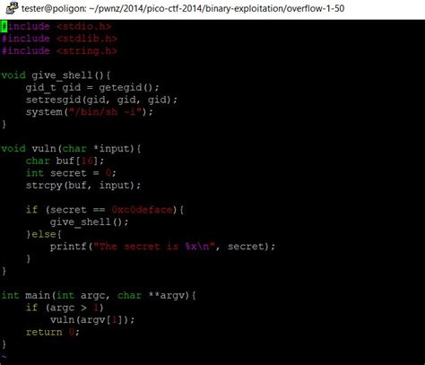The width and height of the screenshot is (425, 365).
Task: Click the setresgid(gid, gid, gid) line
Action: [101, 100]
